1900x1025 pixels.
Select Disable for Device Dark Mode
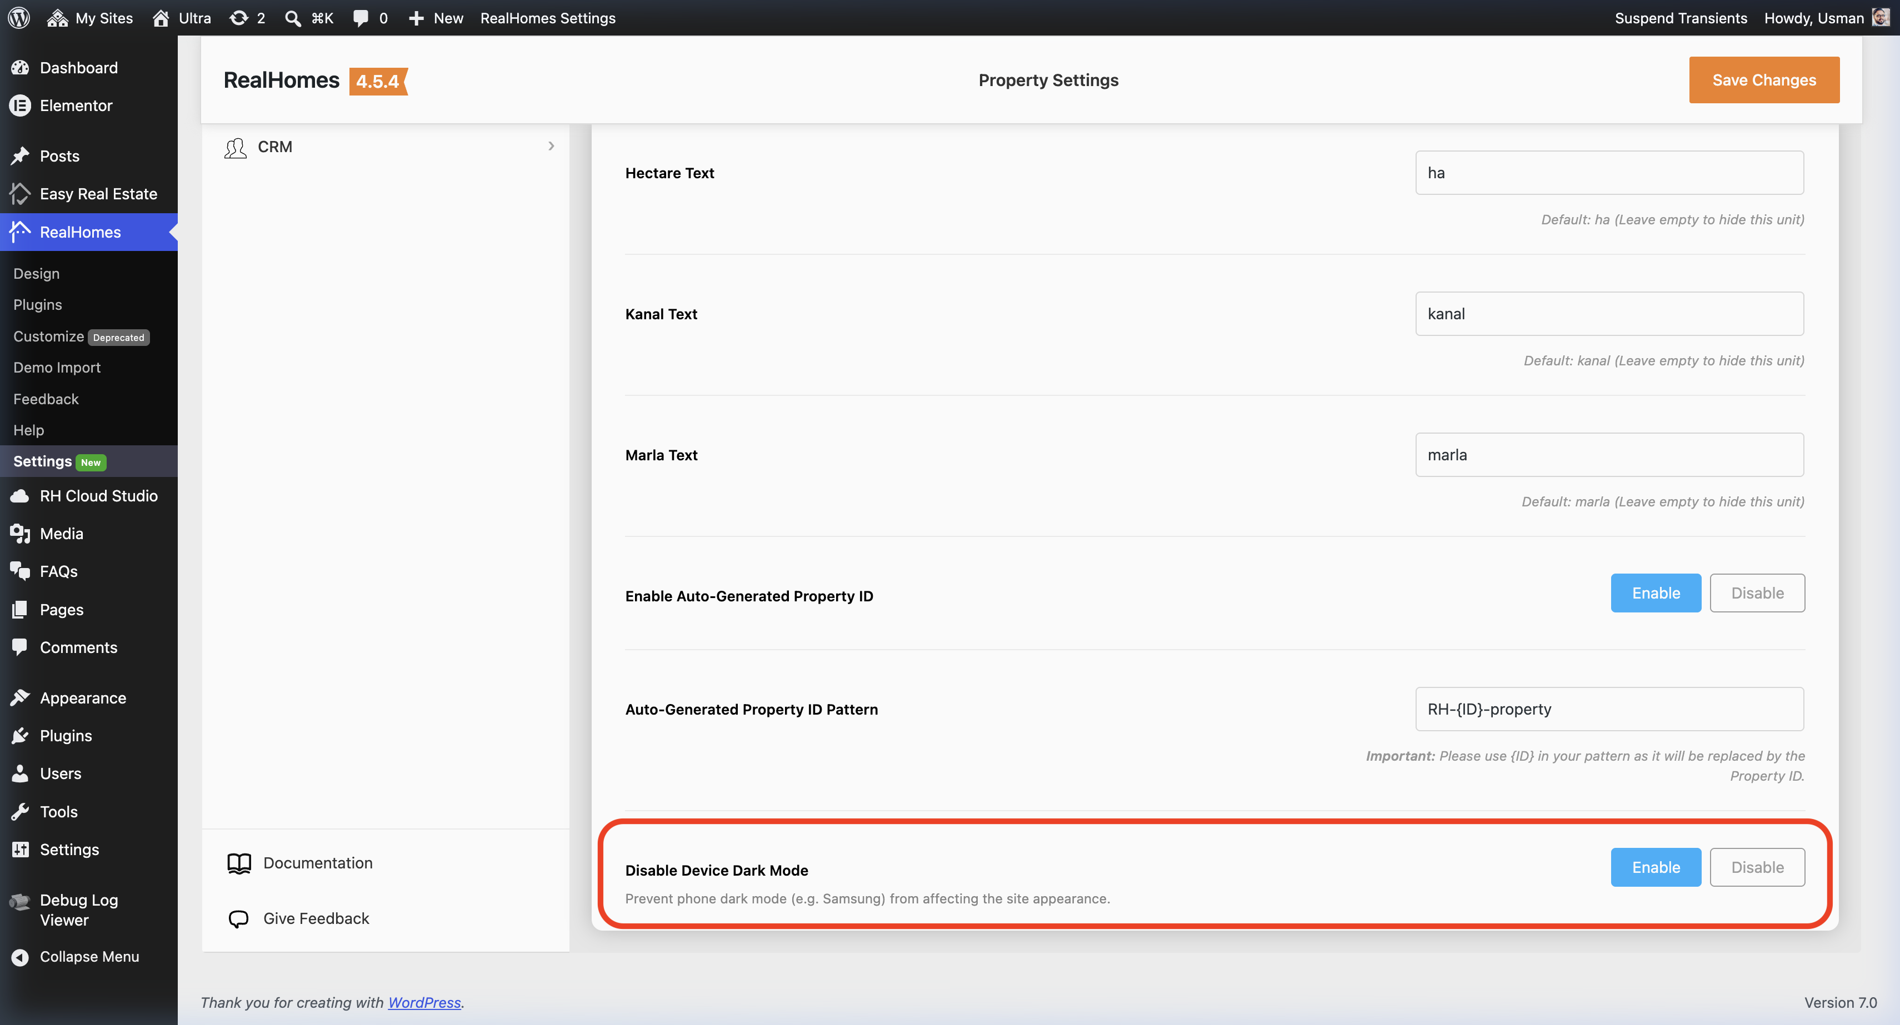coord(1758,867)
